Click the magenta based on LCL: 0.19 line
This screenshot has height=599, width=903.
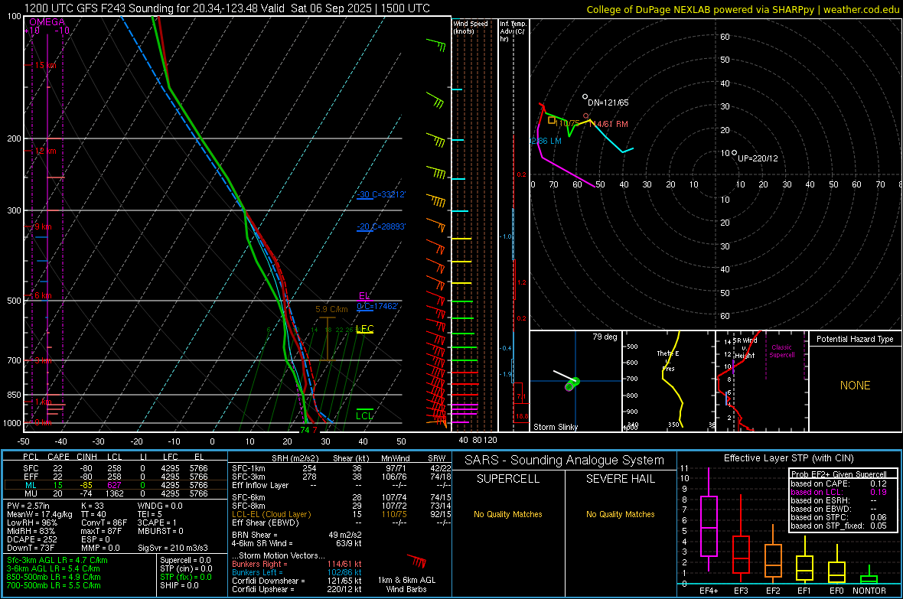tap(839, 492)
